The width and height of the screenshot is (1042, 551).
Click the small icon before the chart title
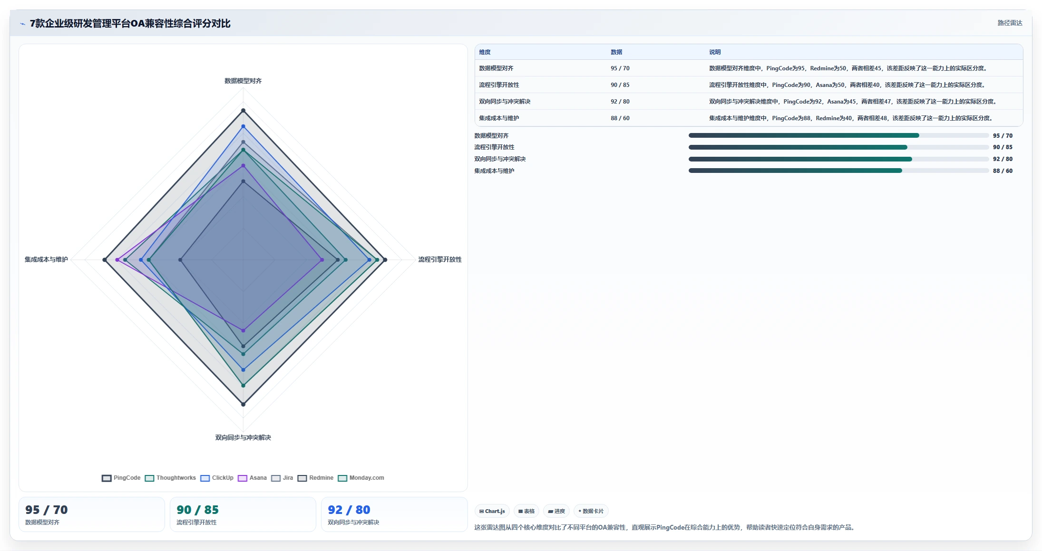click(x=22, y=24)
